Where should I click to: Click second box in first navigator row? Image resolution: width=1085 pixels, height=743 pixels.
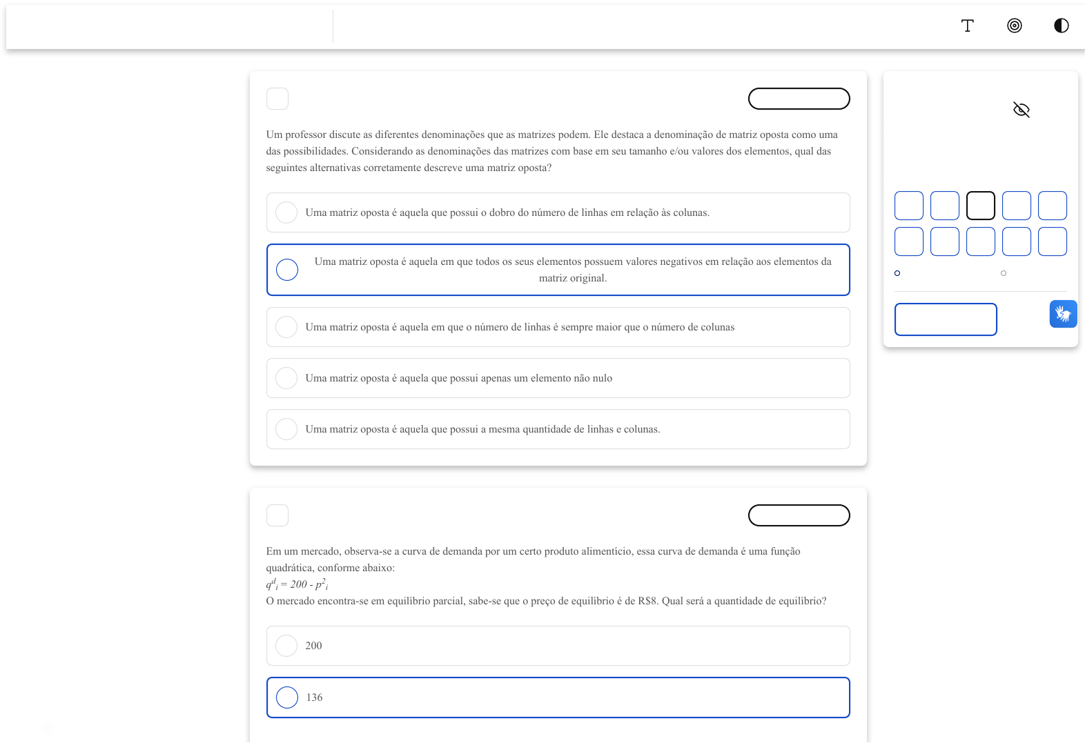pyautogui.click(x=944, y=206)
